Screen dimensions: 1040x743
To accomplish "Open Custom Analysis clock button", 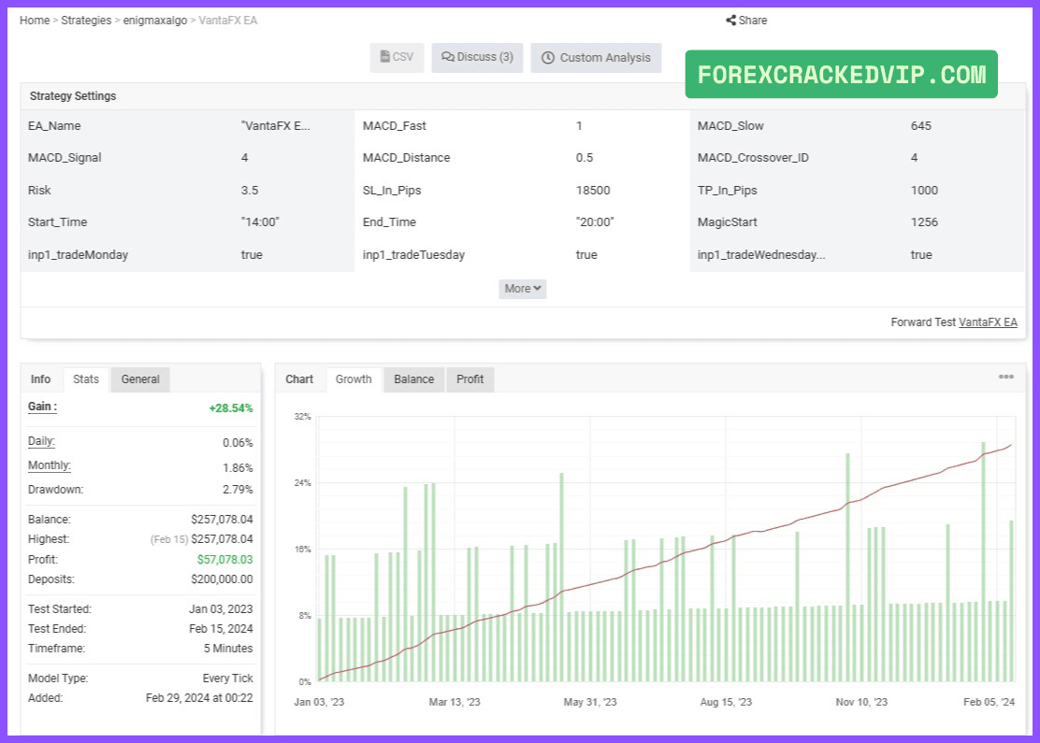I will [596, 57].
